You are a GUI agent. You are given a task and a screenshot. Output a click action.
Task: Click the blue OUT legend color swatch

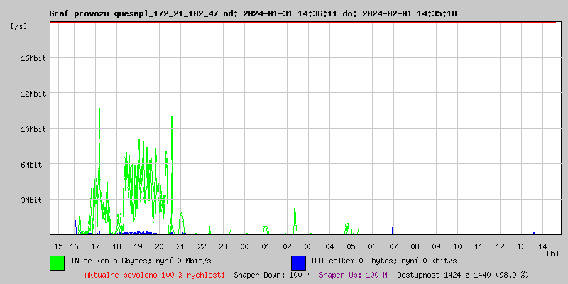click(298, 262)
